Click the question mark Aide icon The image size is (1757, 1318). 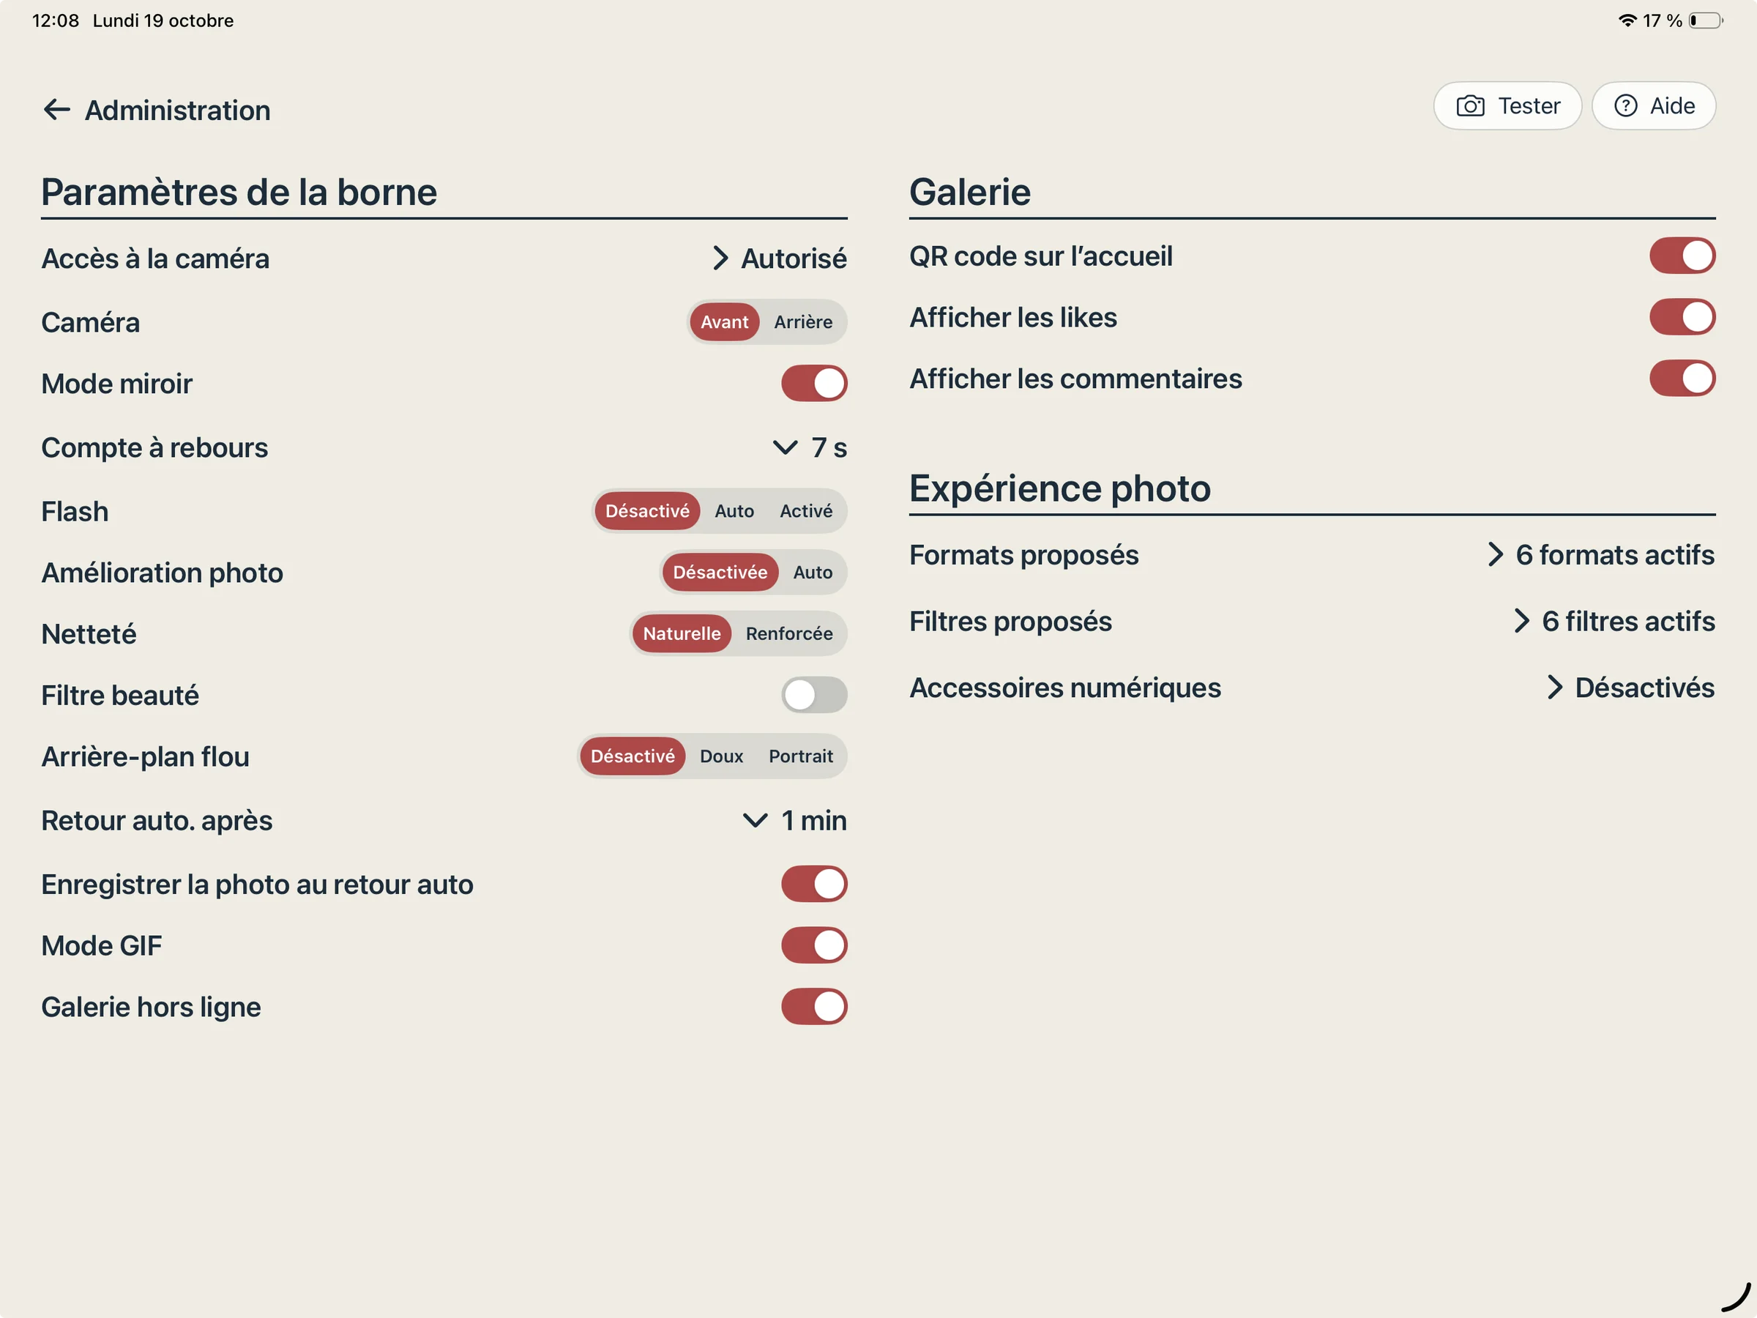[x=1625, y=105]
